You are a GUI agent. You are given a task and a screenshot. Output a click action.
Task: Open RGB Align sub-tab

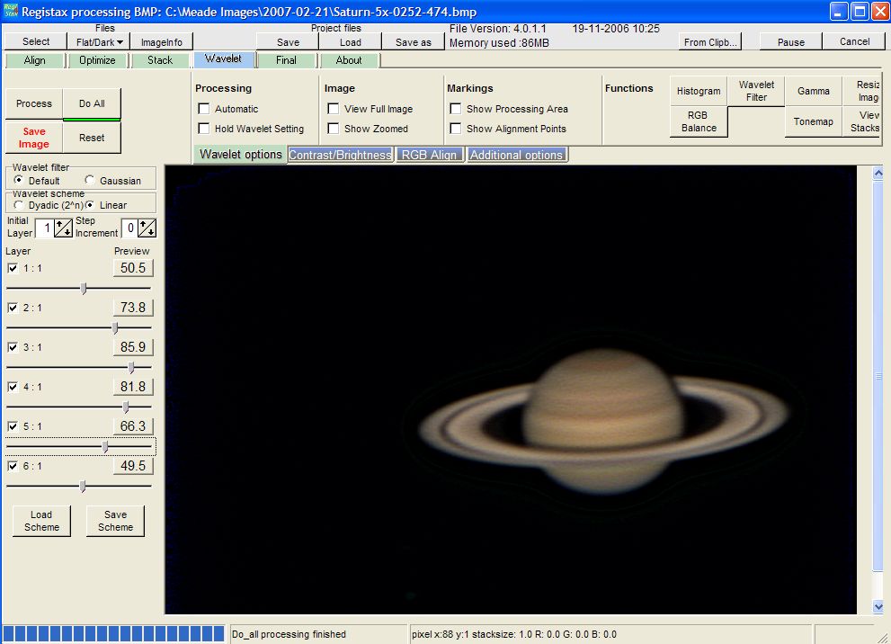pos(429,155)
